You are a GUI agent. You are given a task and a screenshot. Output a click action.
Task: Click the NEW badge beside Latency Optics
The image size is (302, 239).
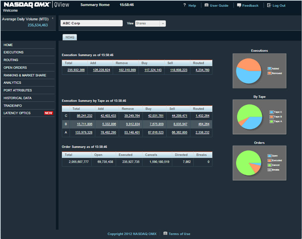click(48, 113)
